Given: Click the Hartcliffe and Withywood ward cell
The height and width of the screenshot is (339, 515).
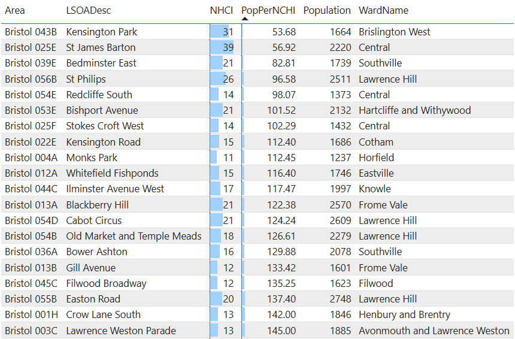Looking at the screenshot, I should [414, 110].
